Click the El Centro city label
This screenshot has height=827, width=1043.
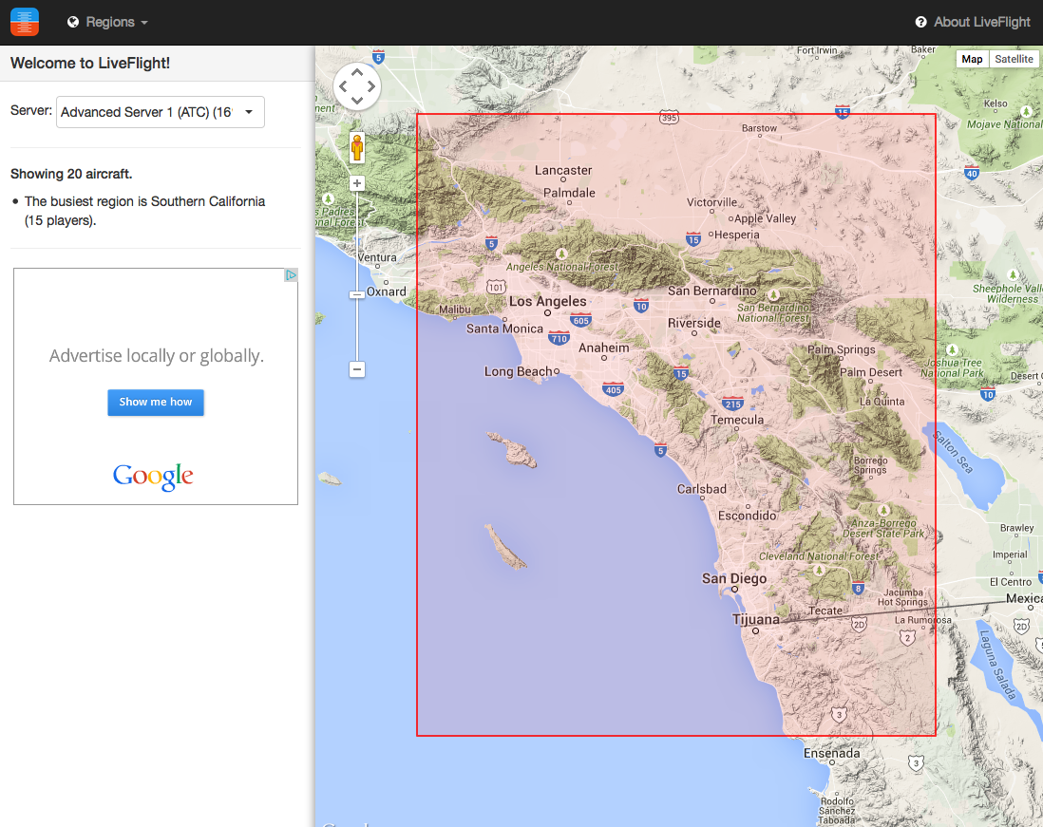point(1011,582)
